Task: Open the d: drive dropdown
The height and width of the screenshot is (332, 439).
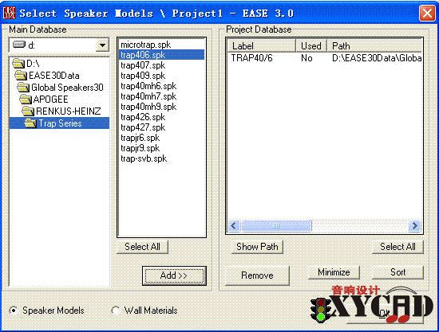Action: coord(102,45)
